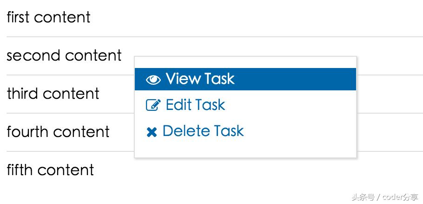Click empty row area right of "first content"
Image resolution: width=423 pixels, height=204 pixels.
256,17
